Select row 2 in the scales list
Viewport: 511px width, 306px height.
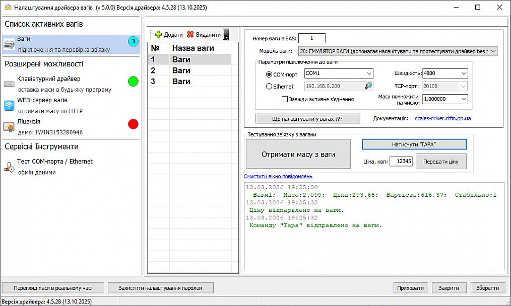click(193, 70)
